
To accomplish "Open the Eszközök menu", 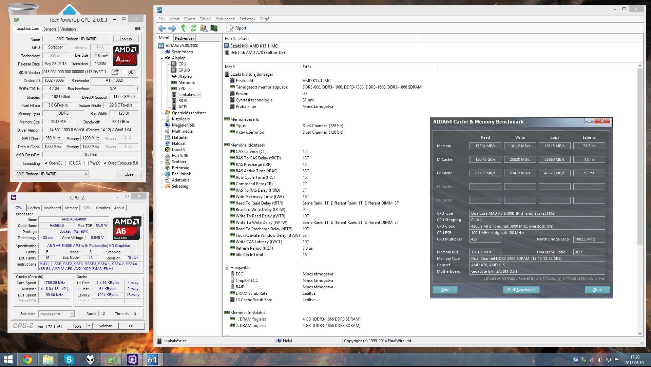I will [247, 19].
